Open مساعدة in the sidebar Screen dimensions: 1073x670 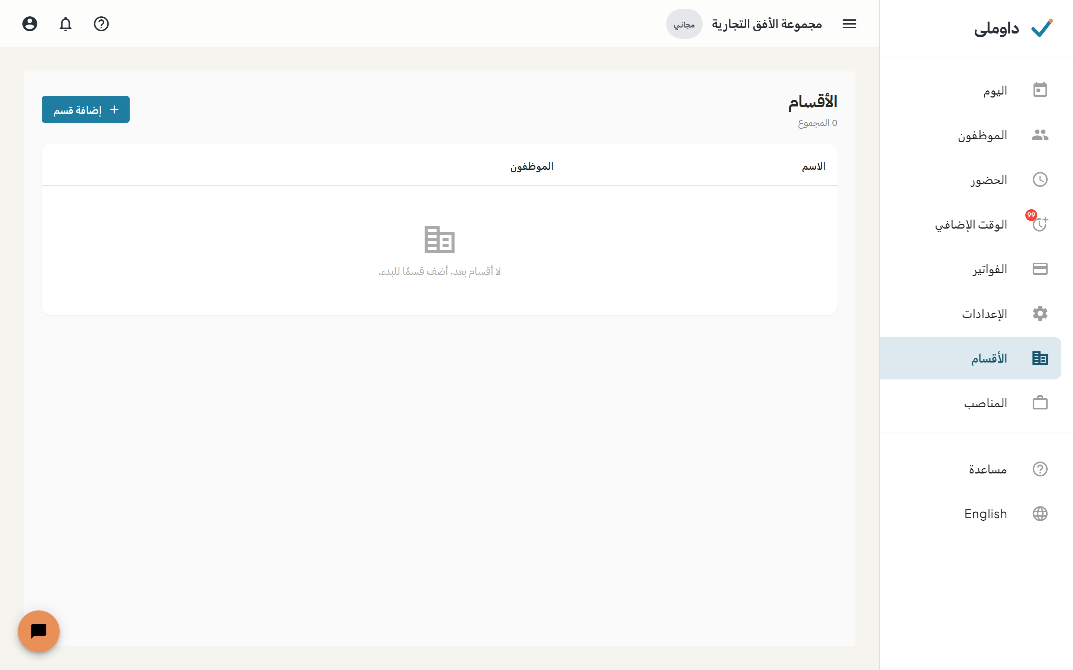click(x=970, y=469)
